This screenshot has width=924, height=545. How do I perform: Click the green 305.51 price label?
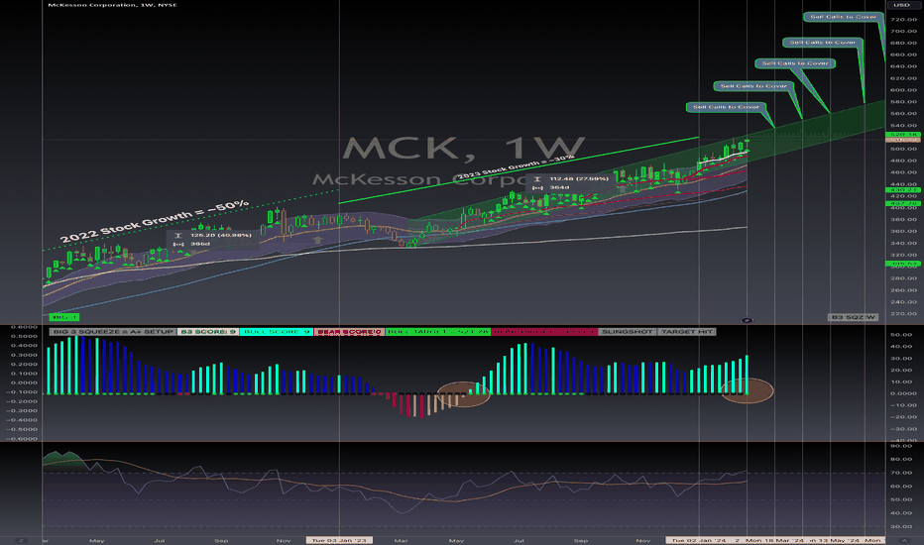click(903, 264)
